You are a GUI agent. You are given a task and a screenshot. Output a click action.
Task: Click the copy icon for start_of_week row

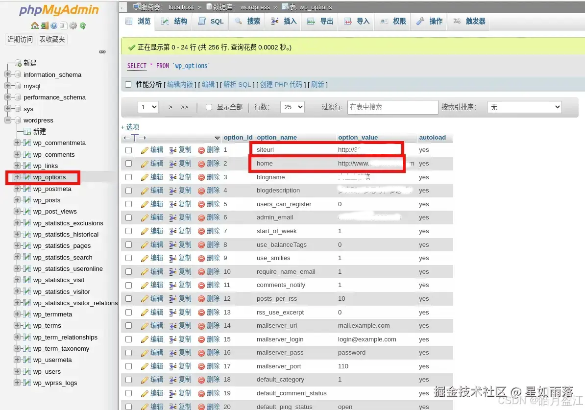(x=173, y=231)
